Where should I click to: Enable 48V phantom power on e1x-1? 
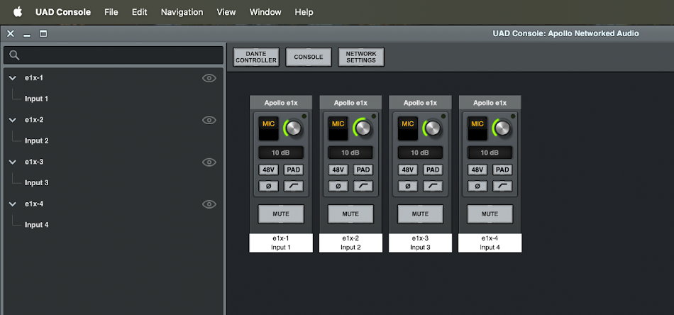pos(269,170)
